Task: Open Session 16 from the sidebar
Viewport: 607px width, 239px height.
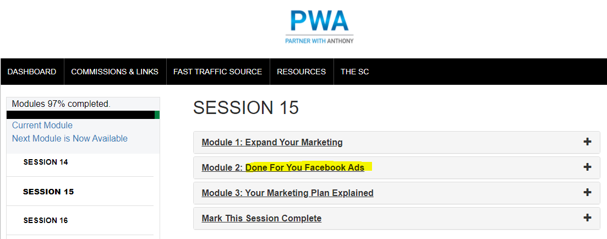Action: pyautogui.click(x=45, y=220)
